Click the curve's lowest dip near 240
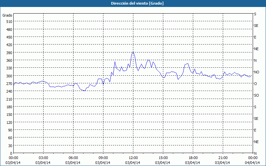 pyautogui.click(x=84, y=91)
